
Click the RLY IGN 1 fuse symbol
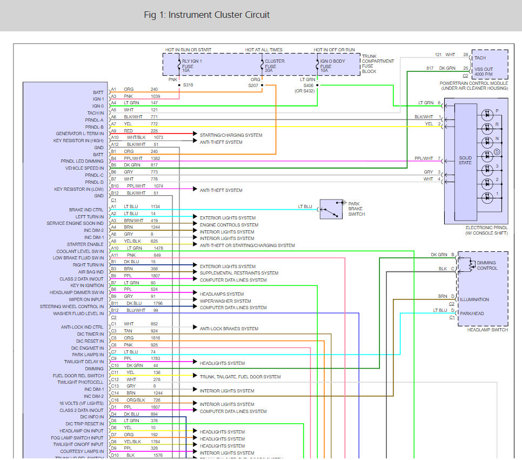(x=179, y=65)
